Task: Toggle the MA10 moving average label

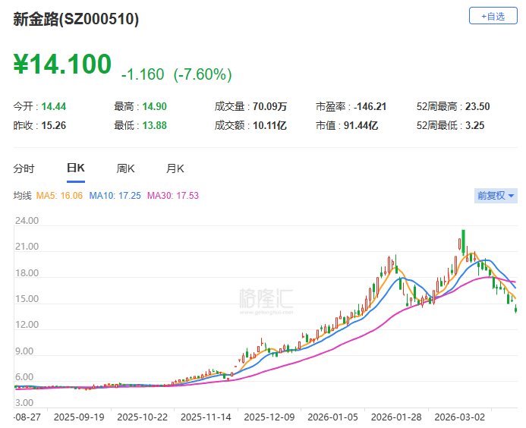Action: pos(114,196)
